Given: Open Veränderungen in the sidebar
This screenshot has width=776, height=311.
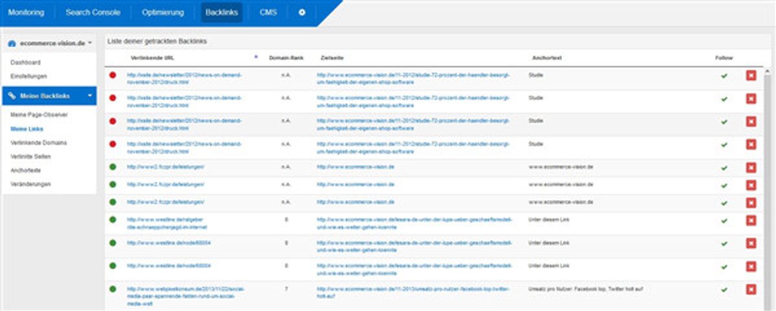Looking at the screenshot, I should tap(30, 184).
